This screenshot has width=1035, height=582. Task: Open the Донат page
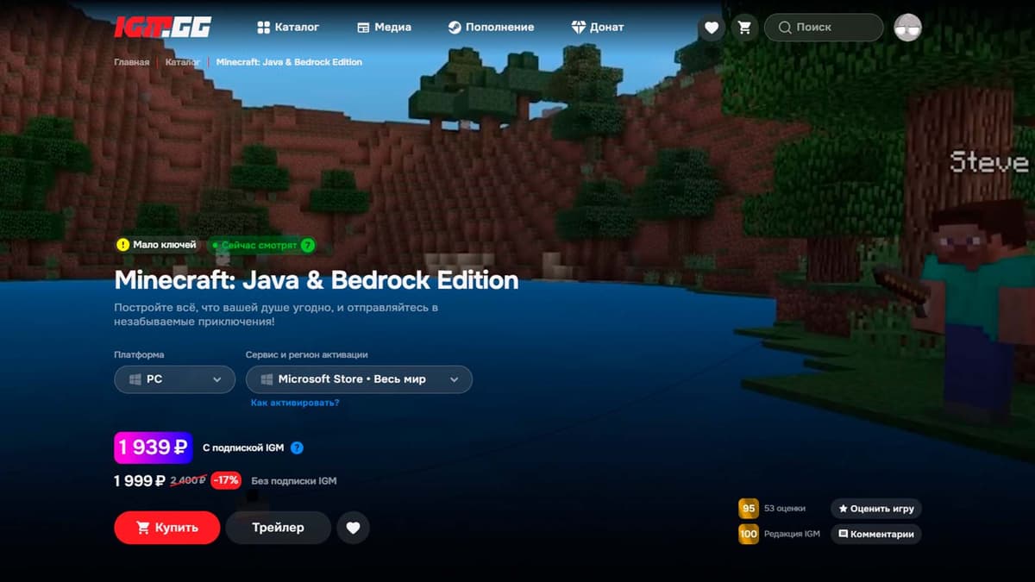(598, 28)
